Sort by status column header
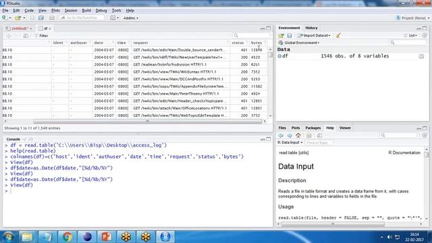Viewport: 432px width, 243px height. 239,43
